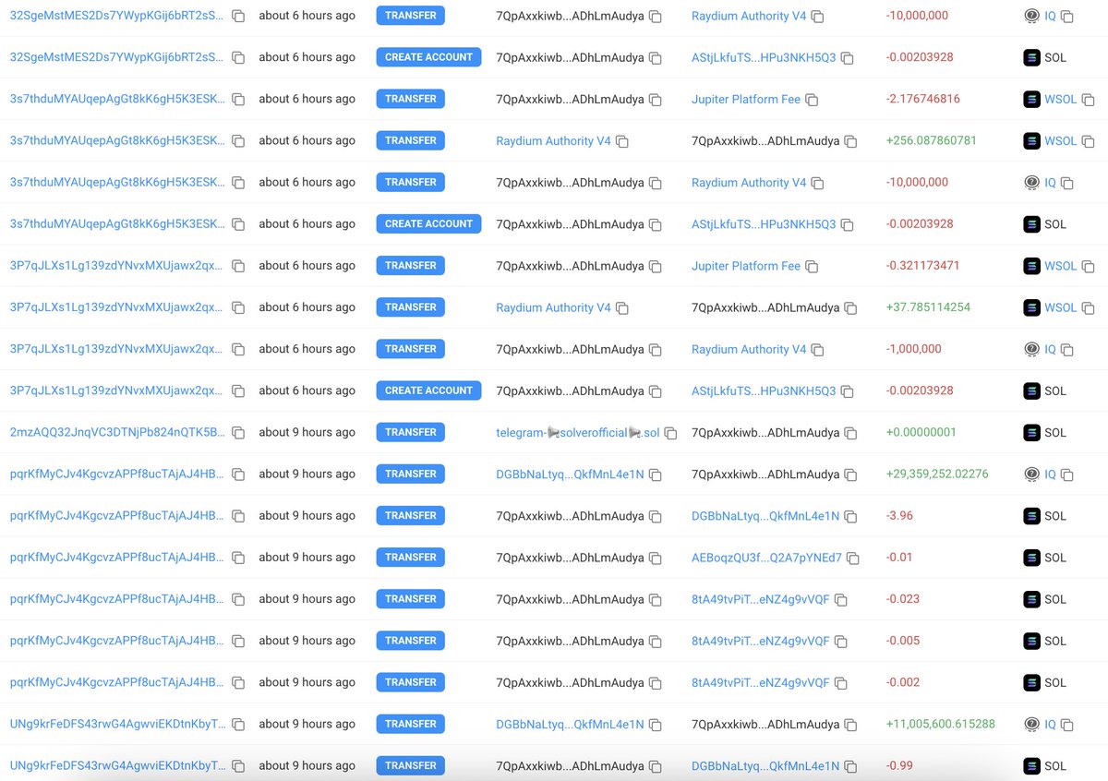Copy UNg9krFe signature in the -0.99 SOL row
1108x781 pixels.
(238, 766)
